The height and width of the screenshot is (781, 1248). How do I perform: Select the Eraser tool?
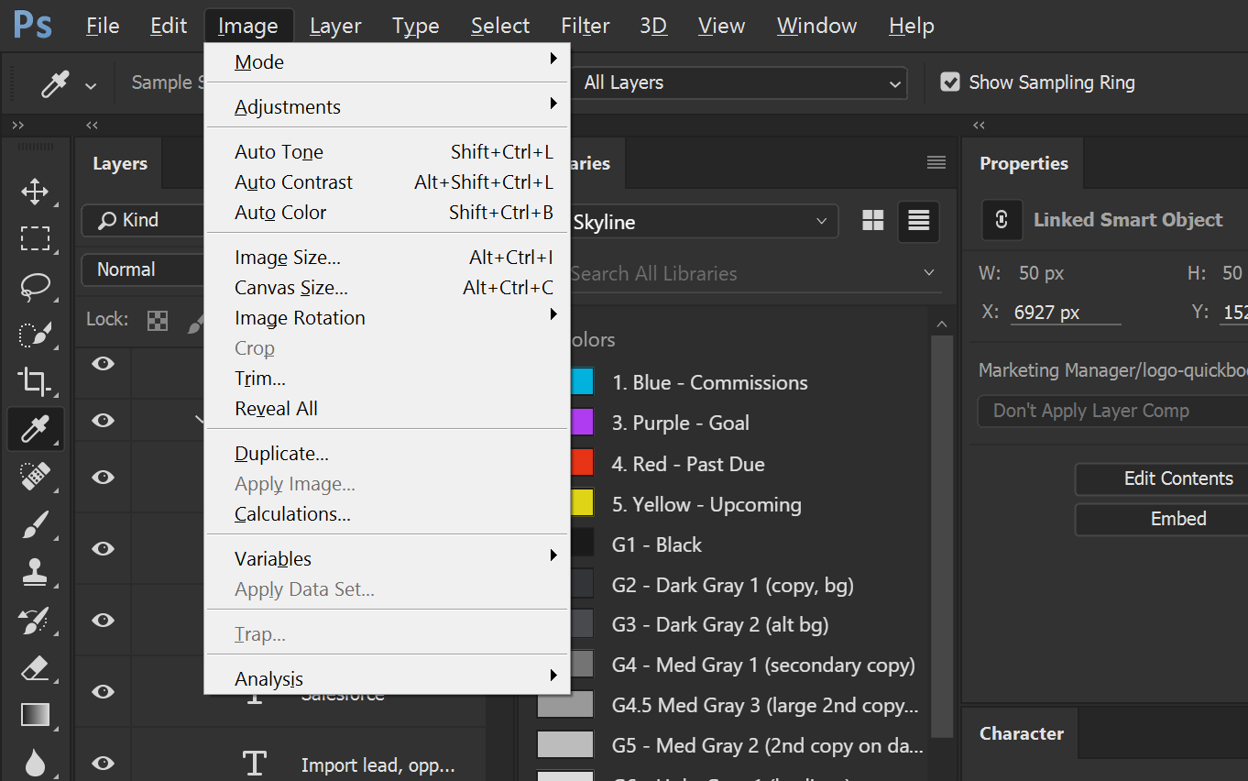[x=35, y=668]
